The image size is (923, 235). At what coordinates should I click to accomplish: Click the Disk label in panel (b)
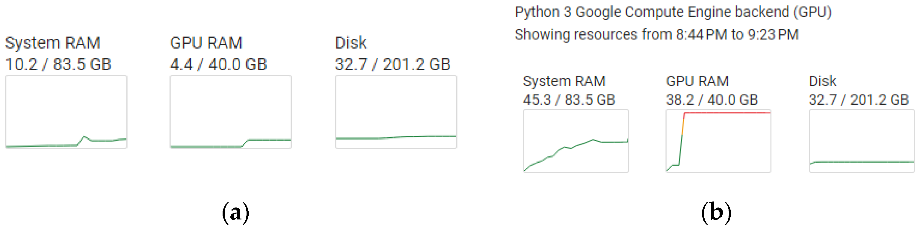pyautogui.click(x=822, y=81)
